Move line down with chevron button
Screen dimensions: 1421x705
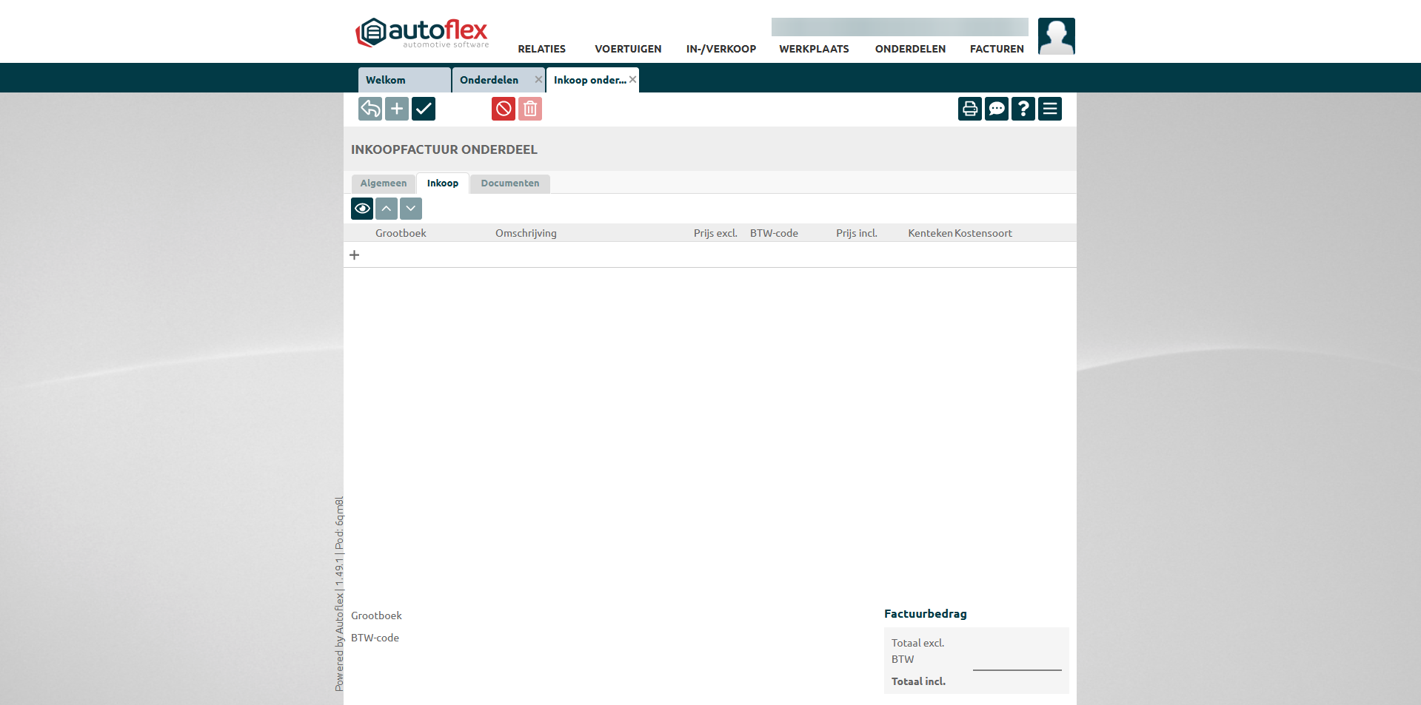click(x=411, y=209)
